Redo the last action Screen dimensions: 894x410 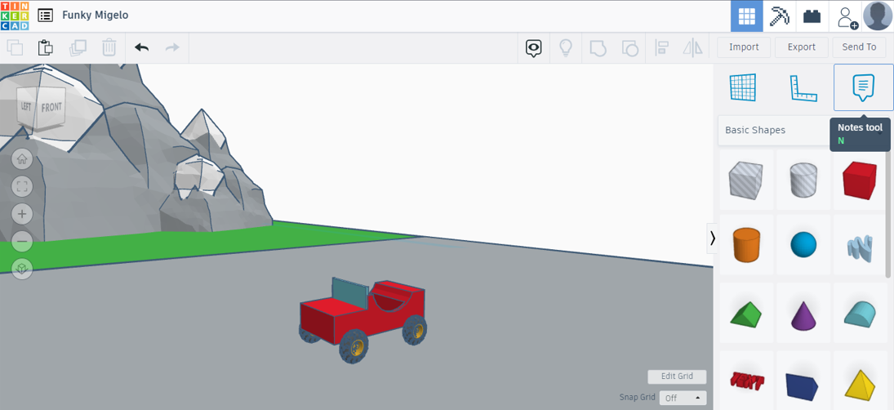coord(172,48)
